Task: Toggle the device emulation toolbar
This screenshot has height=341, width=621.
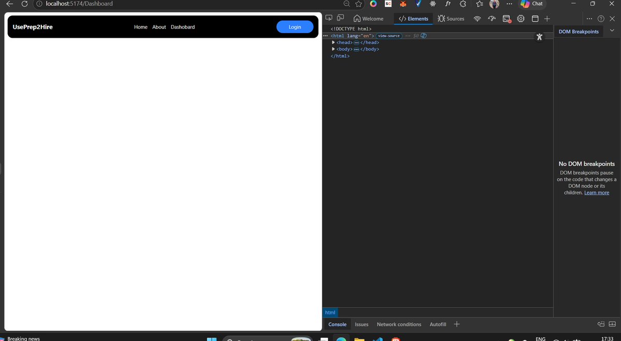Action: (340, 17)
